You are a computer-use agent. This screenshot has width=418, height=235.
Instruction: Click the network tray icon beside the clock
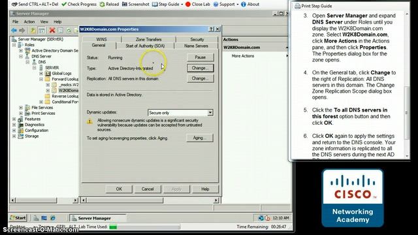click(x=261, y=218)
